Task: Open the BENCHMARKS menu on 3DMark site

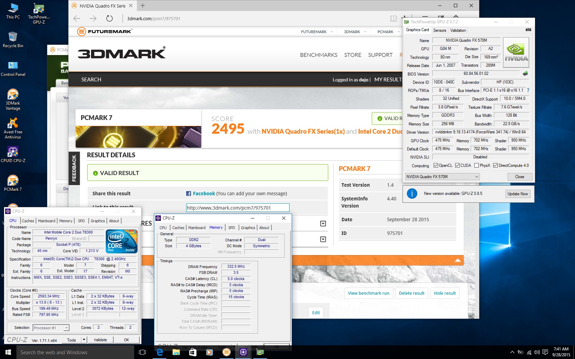Action: (319, 55)
